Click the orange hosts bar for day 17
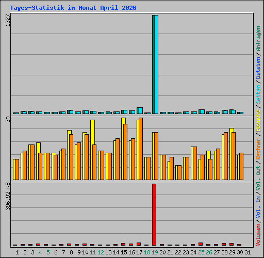264x258 pixels. pos(141,149)
